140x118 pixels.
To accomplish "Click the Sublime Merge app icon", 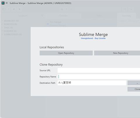I will point(3,3).
